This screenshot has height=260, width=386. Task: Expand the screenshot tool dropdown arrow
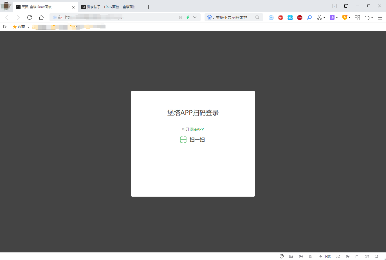(x=324, y=18)
